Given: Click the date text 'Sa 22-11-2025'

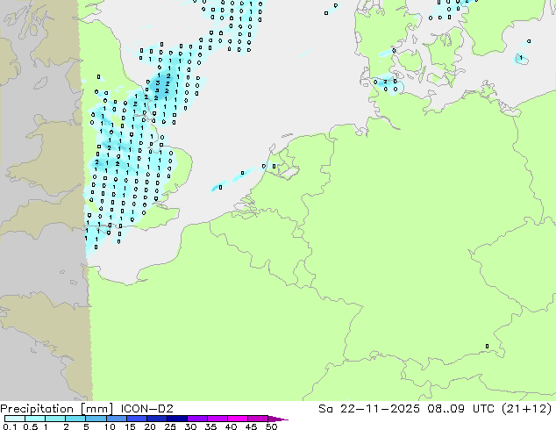Looking at the screenshot, I should (x=369, y=409).
